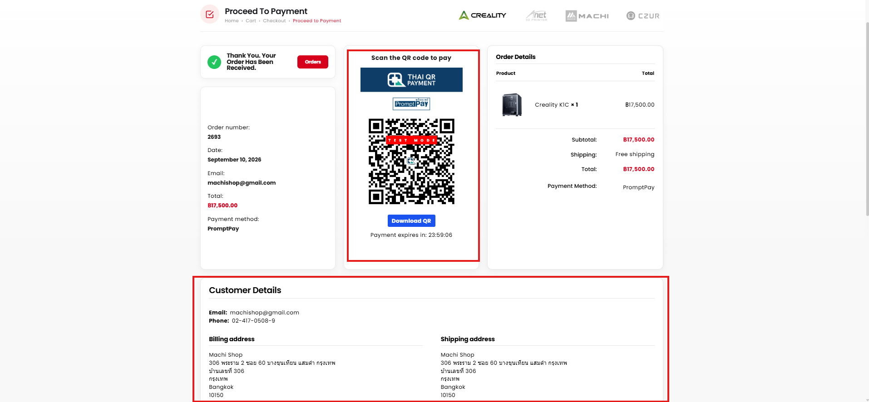Viewport: 869px width, 402px height.
Task: Open the Machi brand logo
Action: [x=587, y=16]
